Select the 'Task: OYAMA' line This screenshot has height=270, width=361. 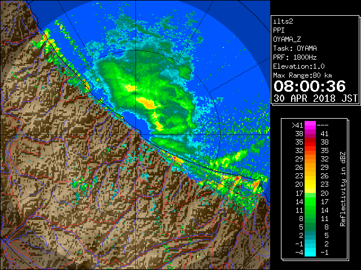pos(295,48)
